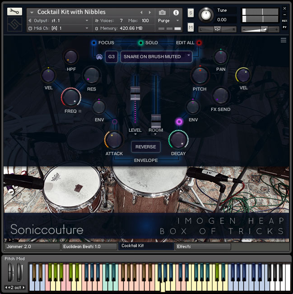This screenshot has height=294, width=293.
Task: Click the pitch ENV knob
Action: 193,107
